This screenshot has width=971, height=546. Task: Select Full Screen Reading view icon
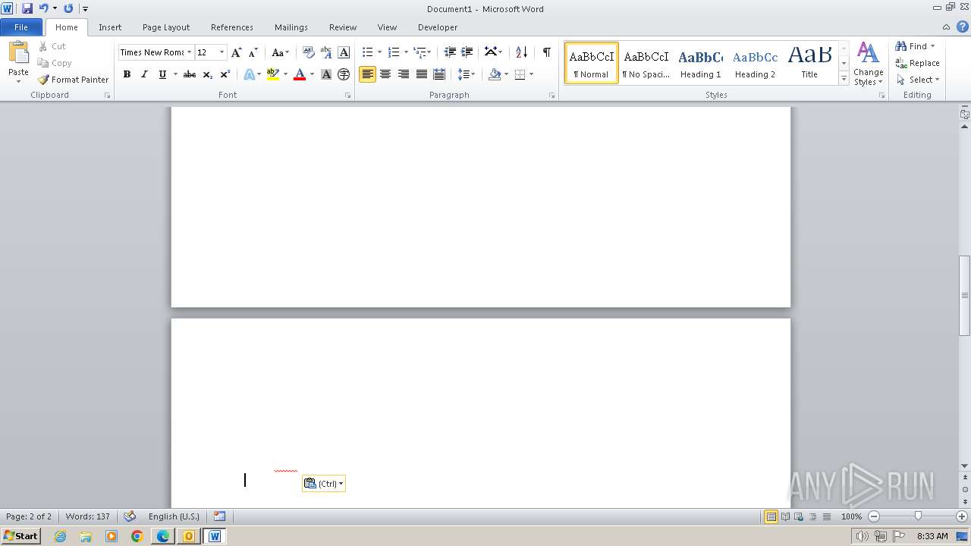(x=785, y=516)
